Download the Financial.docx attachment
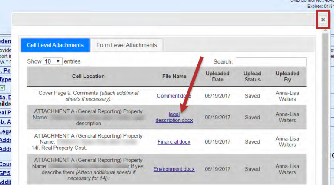The width and height of the screenshot is (334, 185). coord(174,142)
